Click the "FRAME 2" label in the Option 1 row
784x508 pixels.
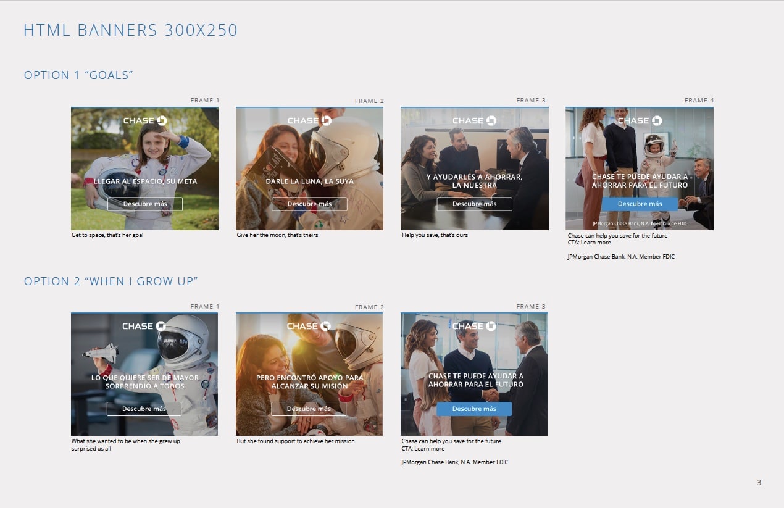click(x=369, y=101)
